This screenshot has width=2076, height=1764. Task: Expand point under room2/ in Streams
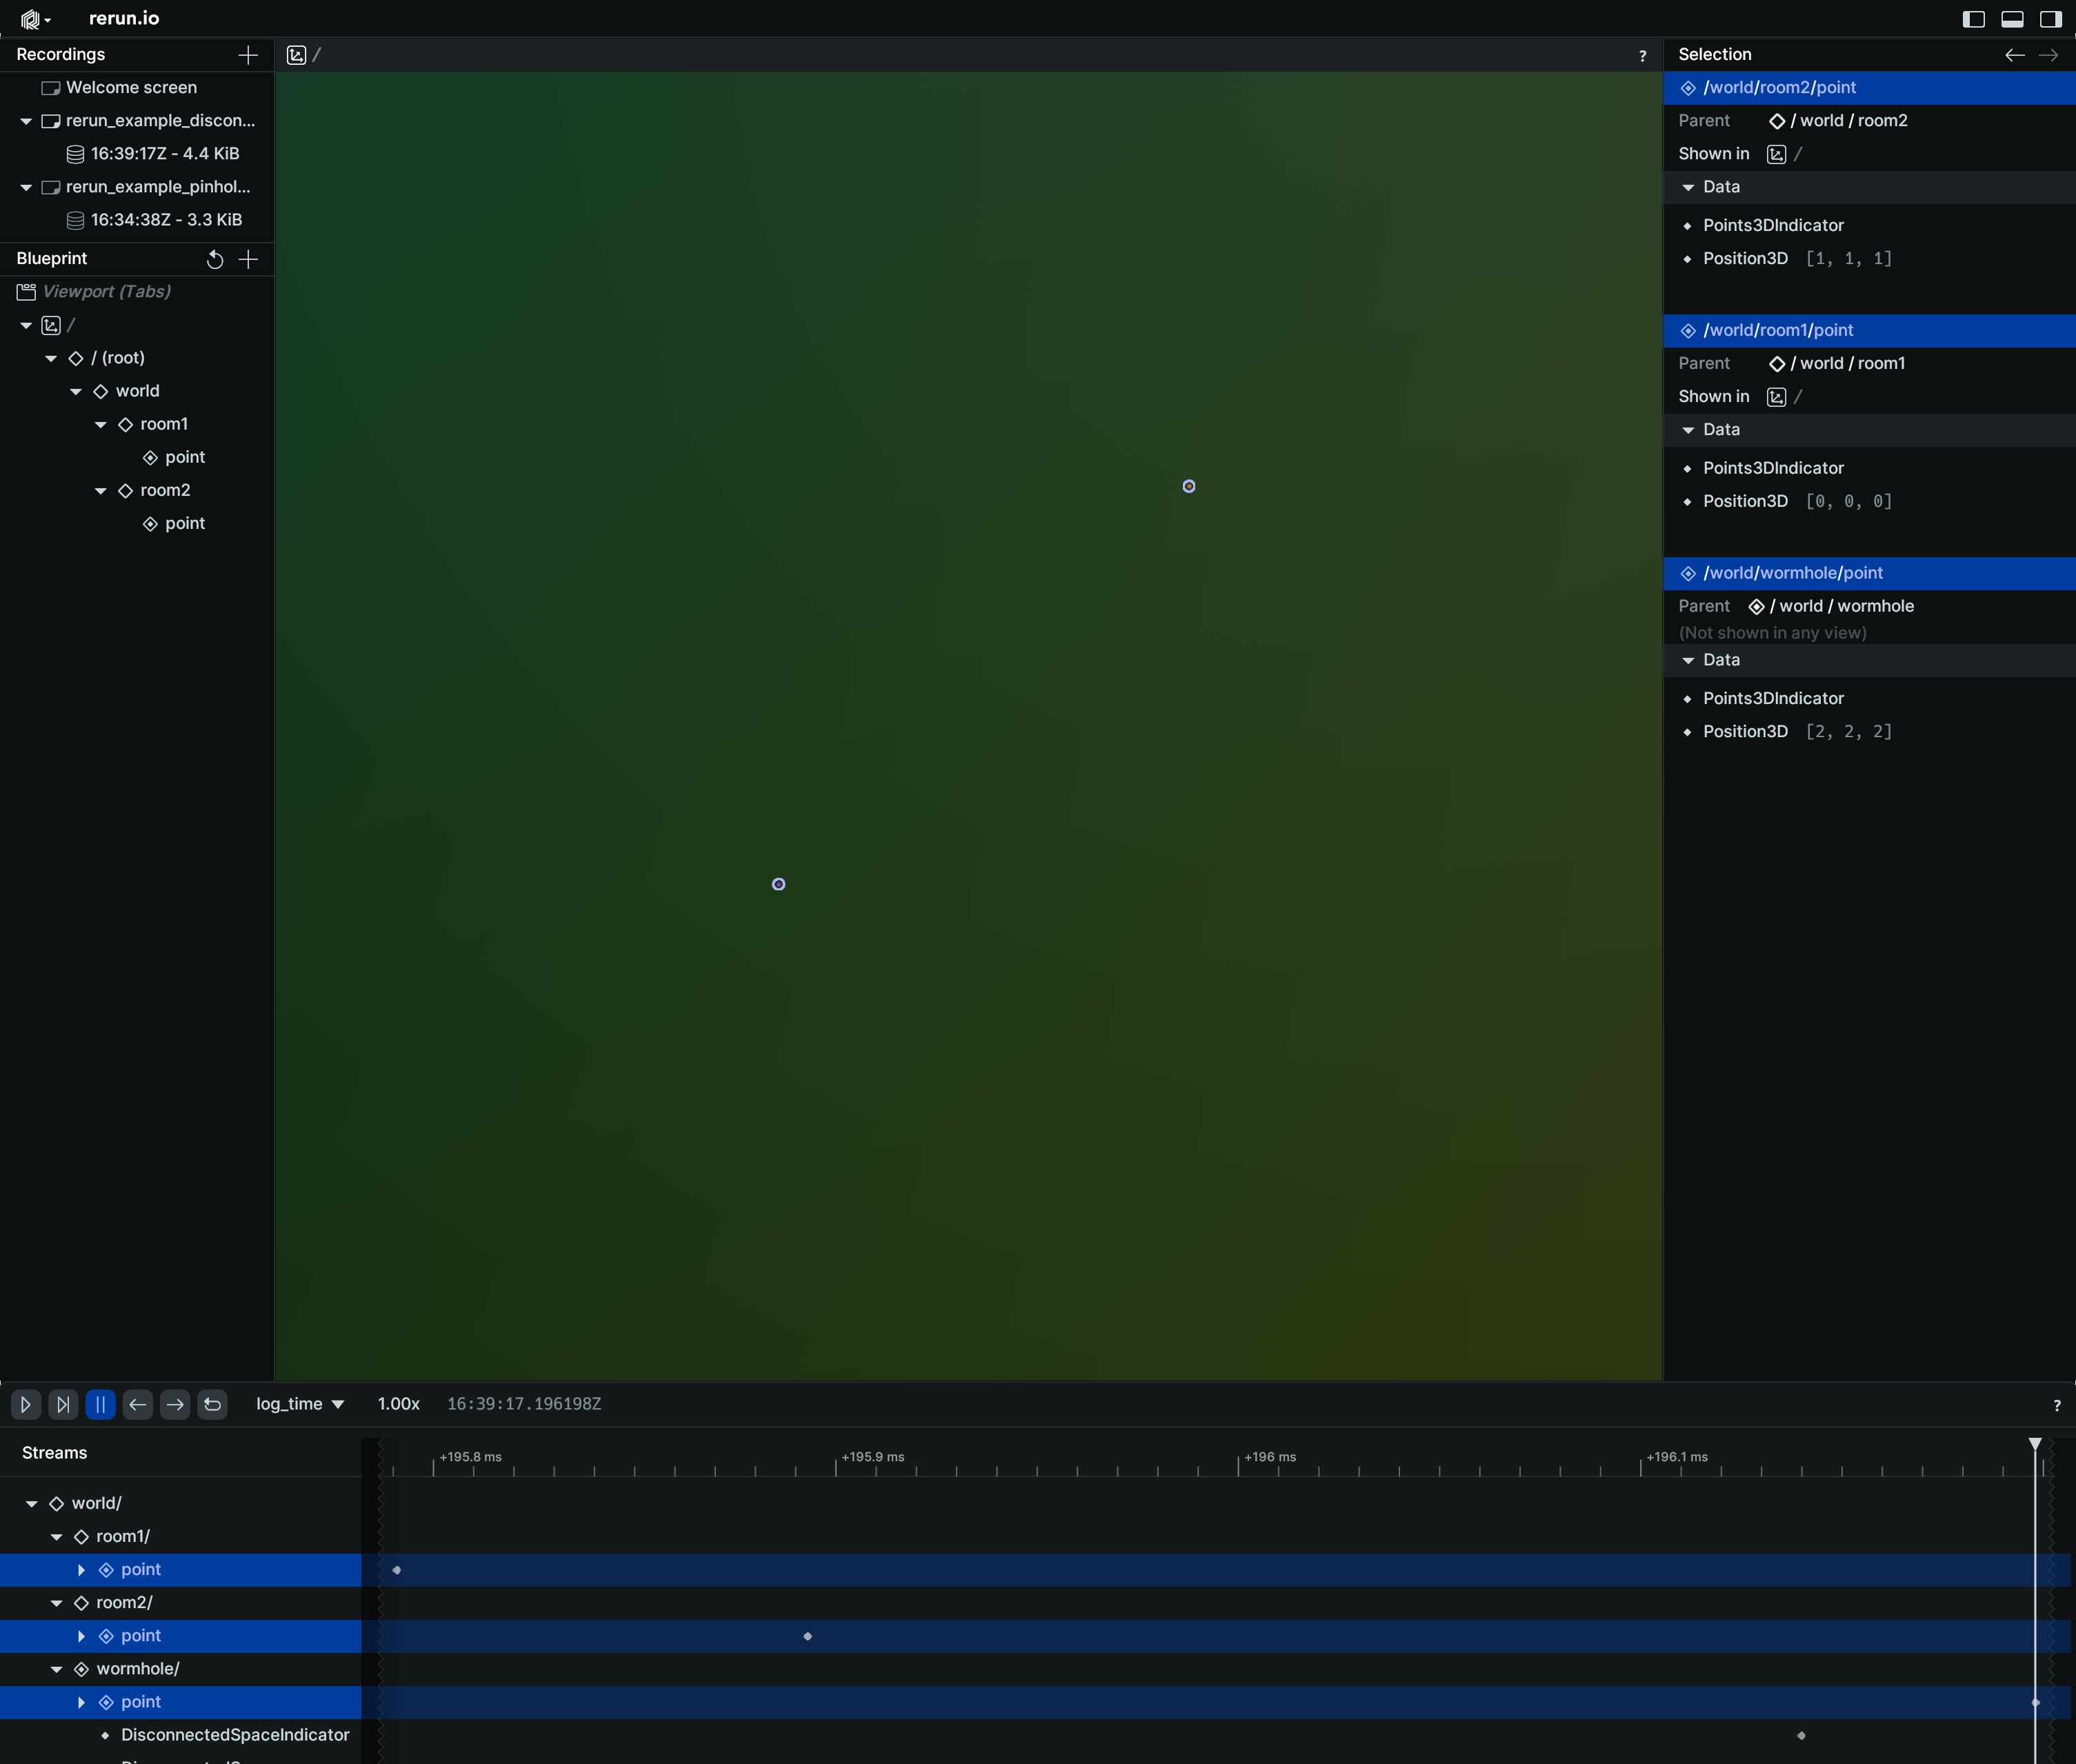pyautogui.click(x=82, y=1636)
